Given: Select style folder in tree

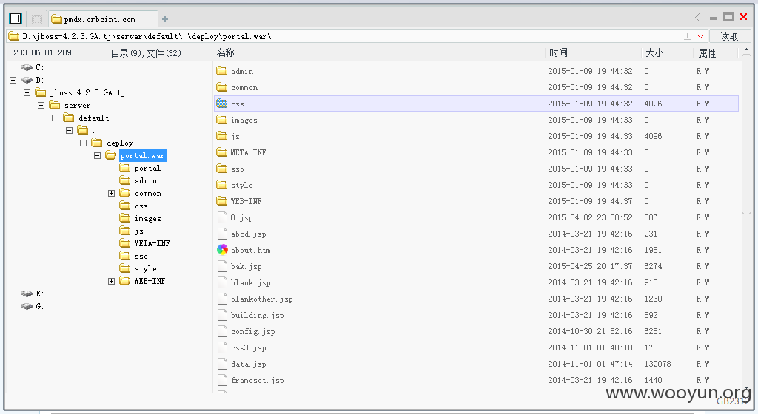Looking at the screenshot, I should 145,268.
